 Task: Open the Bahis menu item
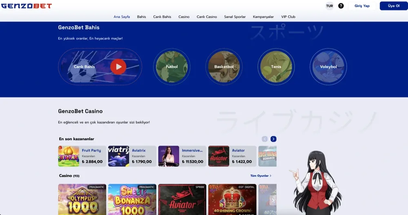click(x=142, y=17)
